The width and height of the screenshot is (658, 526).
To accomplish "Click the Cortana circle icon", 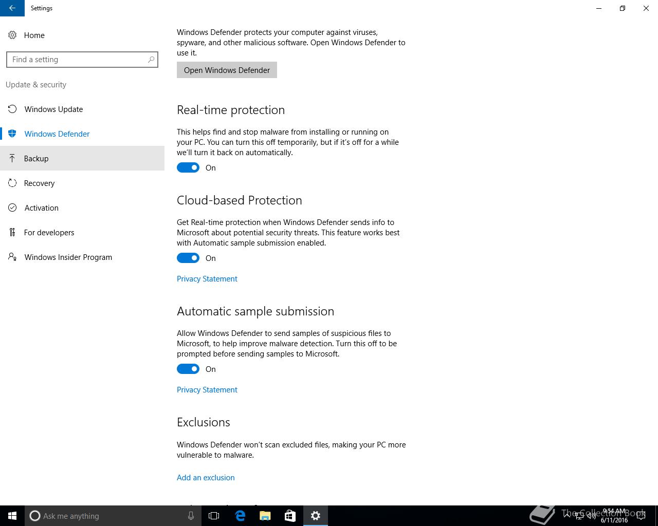I will tap(35, 516).
